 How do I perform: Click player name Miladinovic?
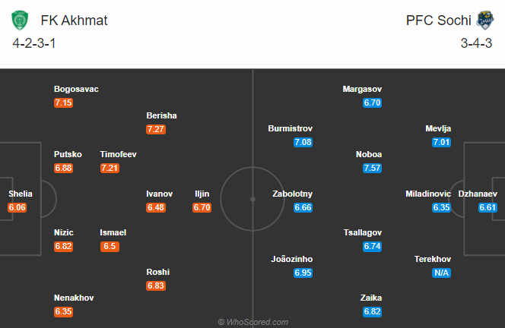pyautogui.click(x=428, y=194)
